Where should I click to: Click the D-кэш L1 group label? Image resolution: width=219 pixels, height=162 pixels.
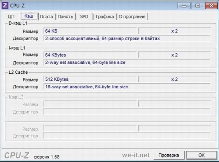point(18,23)
